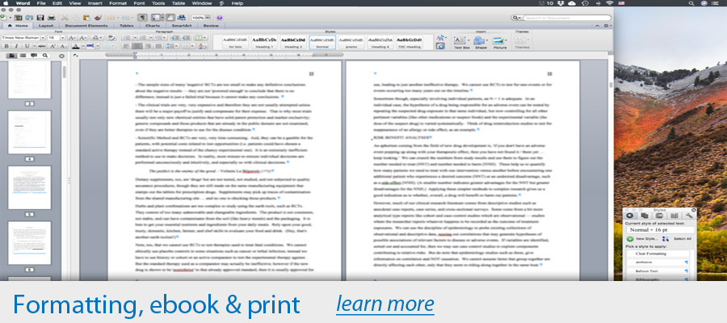This screenshot has width=727, height=323.
Task: Open the Table menu in menu bar
Action: 179,3
